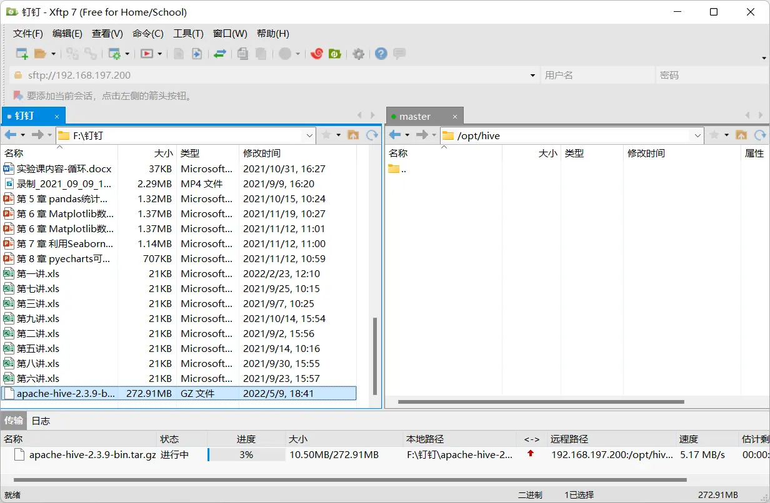770x503 pixels.
Task: Open the 文件(F) menu
Action: pyautogui.click(x=28, y=34)
